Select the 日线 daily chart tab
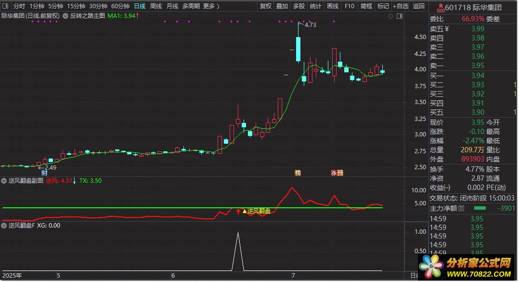Screen dimensions: 519x282 click(140, 6)
